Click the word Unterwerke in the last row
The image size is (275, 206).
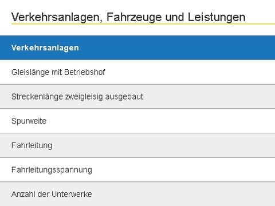point(72,194)
